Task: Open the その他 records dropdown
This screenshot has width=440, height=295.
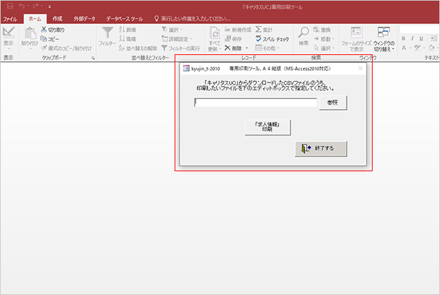Action: pos(267,48)
